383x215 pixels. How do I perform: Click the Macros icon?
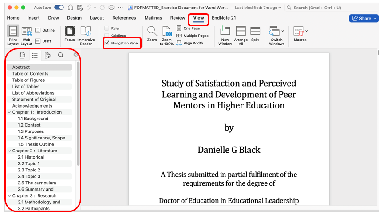click(x=299, y=32)
